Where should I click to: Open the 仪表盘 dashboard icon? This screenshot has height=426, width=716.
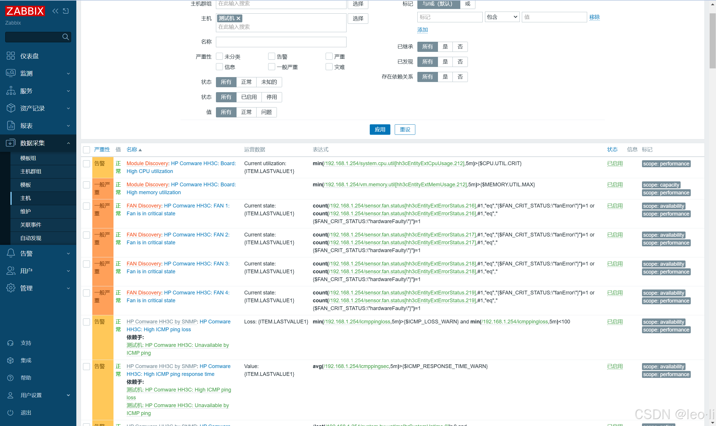point(11,56)
